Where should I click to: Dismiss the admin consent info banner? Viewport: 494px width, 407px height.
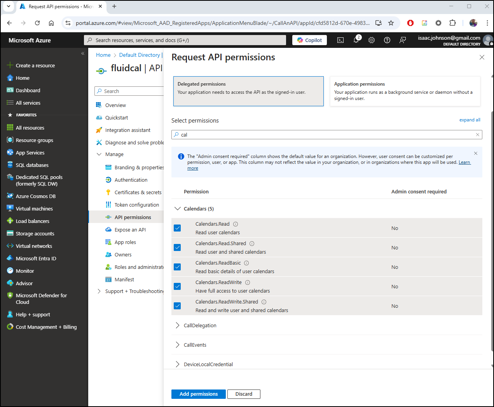click(x=476, y=153)
